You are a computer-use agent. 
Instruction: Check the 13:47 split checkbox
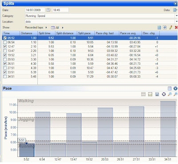coord(5,51)
